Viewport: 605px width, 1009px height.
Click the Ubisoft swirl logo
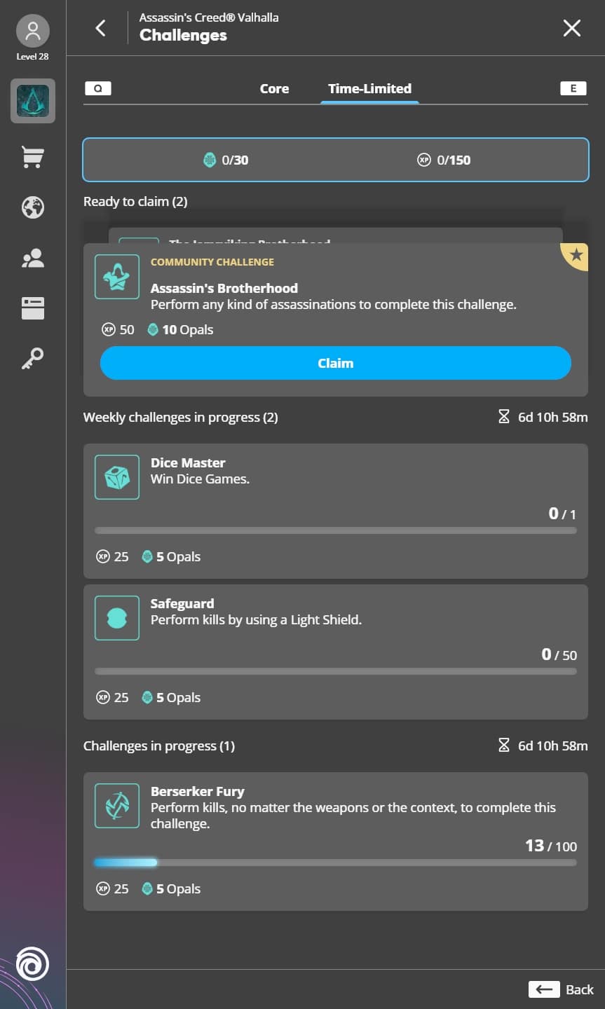(x=33, y=963)
